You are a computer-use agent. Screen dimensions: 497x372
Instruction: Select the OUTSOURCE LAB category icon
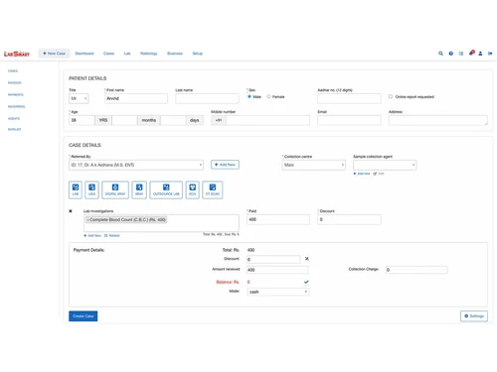pos(166,189)
